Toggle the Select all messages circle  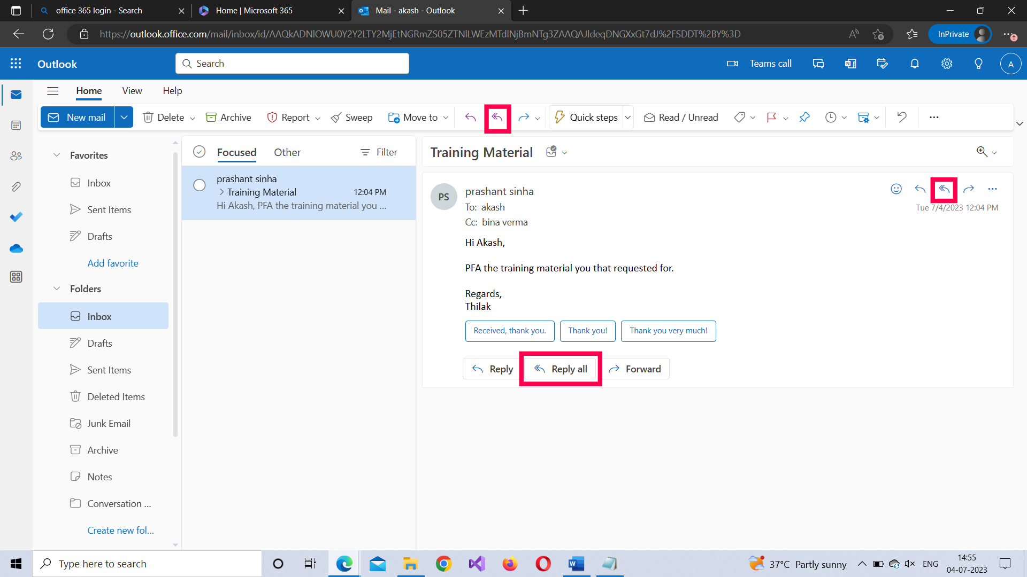tap(199, 152)
